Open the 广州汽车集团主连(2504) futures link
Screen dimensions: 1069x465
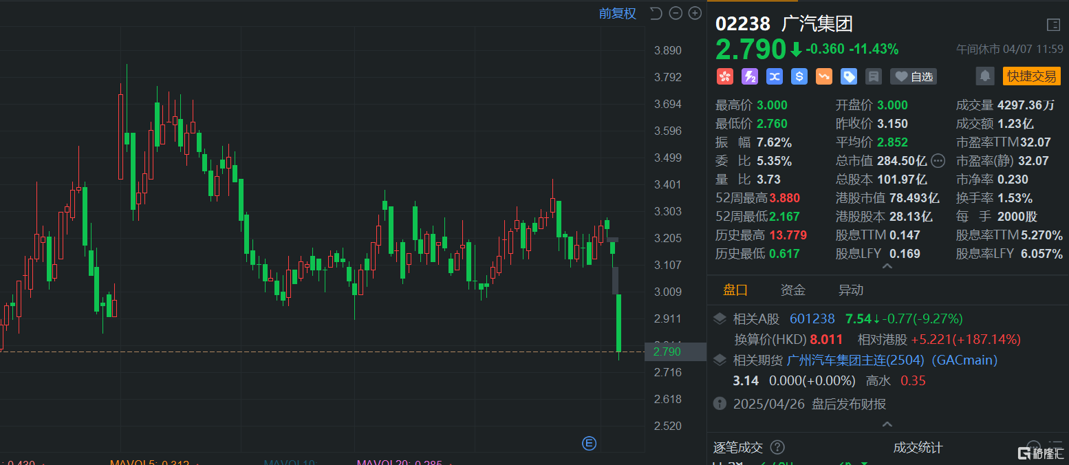coord(856,360)
